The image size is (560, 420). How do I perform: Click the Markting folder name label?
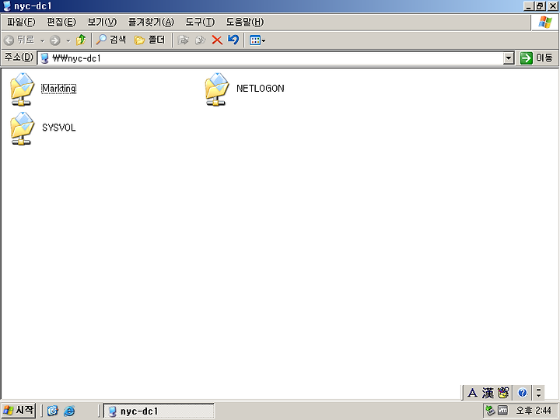[58, 89]
